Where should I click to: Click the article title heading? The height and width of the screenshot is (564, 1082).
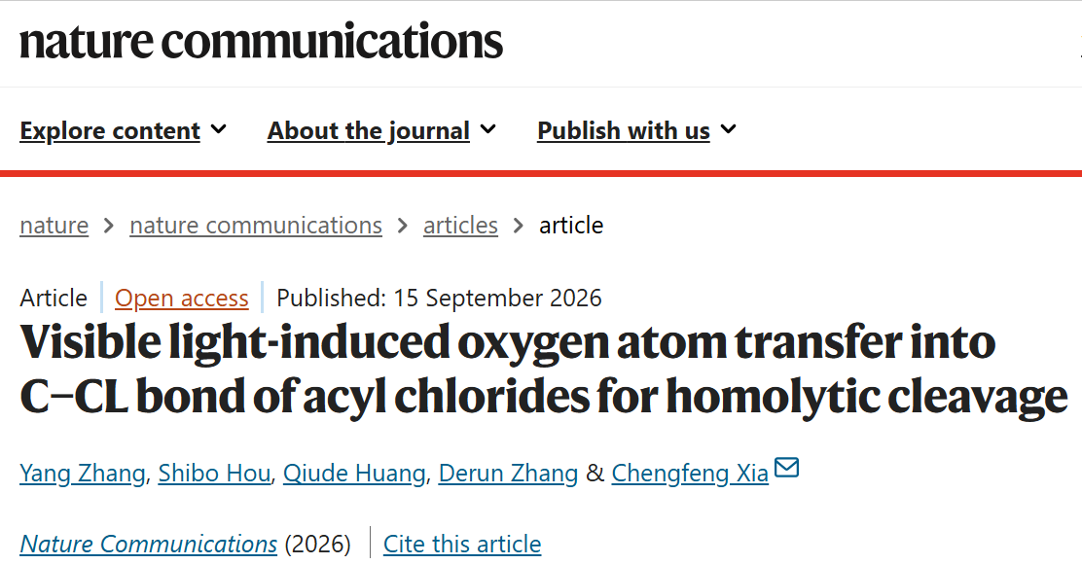[x=544, y=370]
